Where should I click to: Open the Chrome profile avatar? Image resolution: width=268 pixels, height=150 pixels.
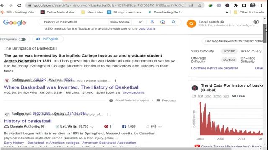point(253,5)
